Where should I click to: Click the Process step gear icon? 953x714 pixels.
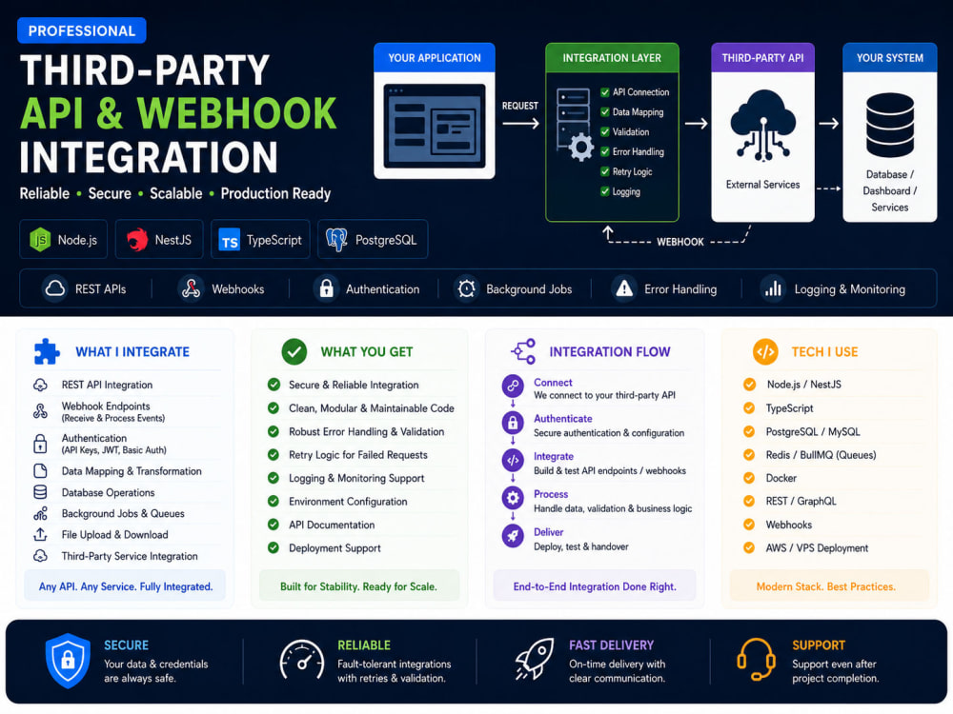513,498
